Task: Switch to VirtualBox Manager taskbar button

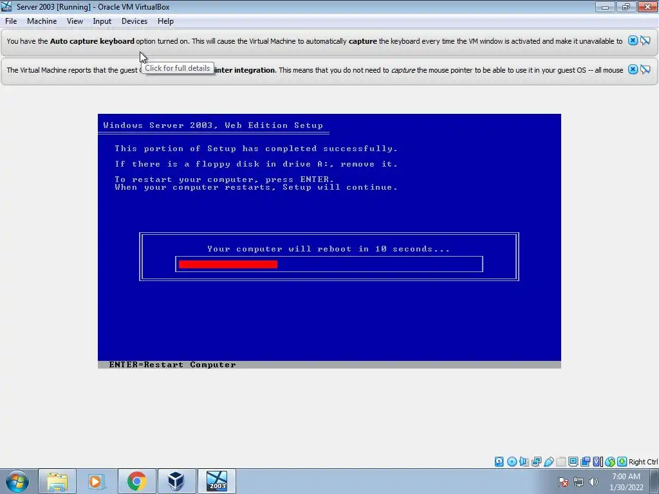Action: 176,481
